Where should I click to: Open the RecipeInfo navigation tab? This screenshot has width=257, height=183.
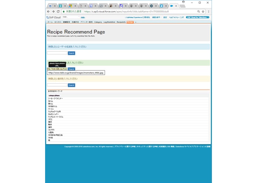point(121,22)
